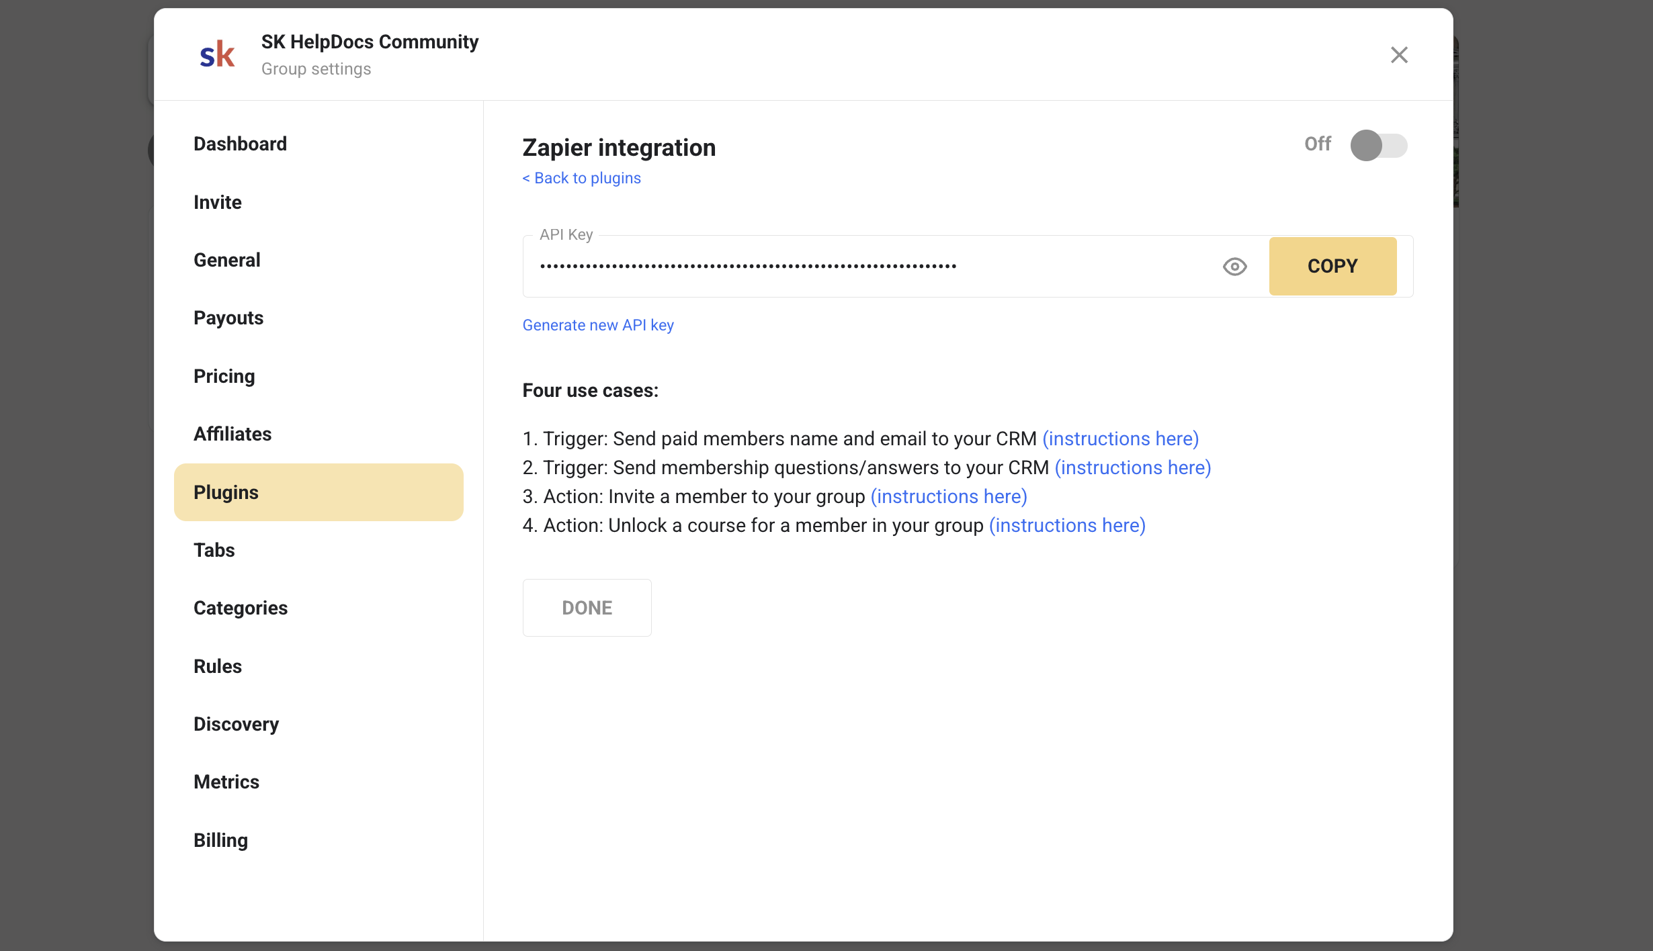Turn on the Zapier integration toggle
1653x951 pixels.
pos(1378,145)
